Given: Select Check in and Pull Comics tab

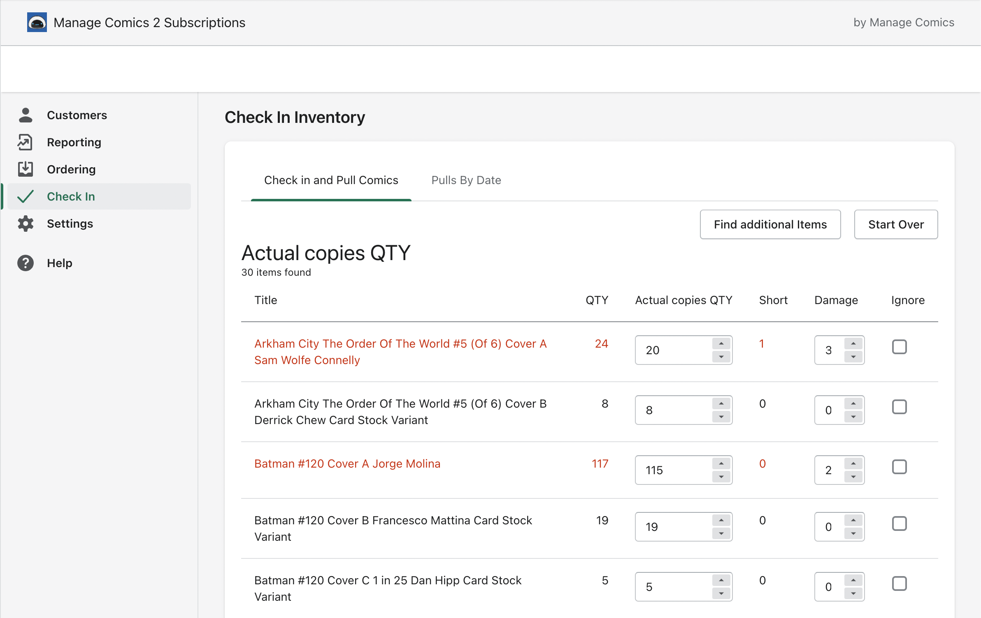Looking at the screenshot, I should tap(331, 180).
